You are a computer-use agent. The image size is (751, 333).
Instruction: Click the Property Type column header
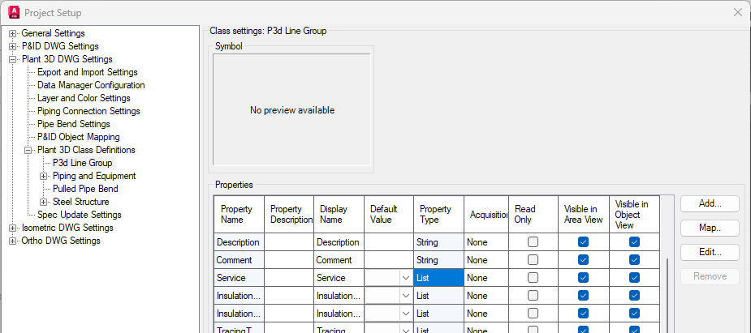[x=438, y=214]
